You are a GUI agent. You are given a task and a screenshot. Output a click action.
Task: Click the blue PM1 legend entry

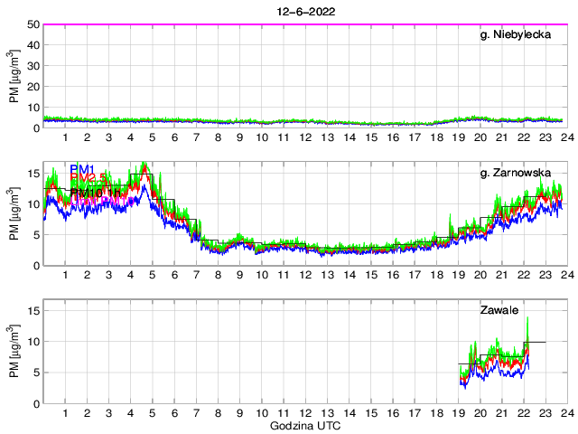84,167
